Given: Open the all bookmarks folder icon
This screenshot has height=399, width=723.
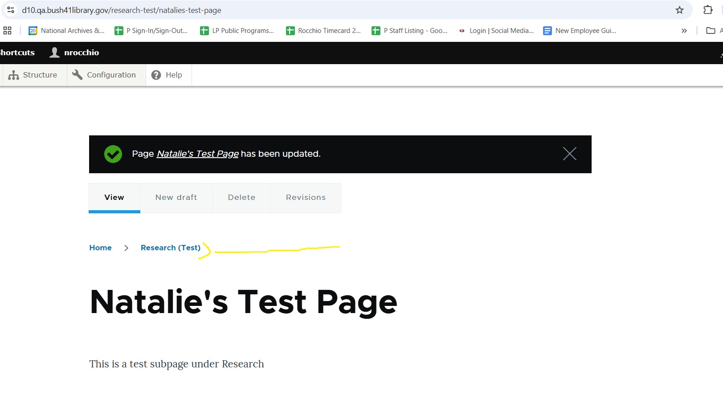Looking at the screenshot, I should [711, 31].
